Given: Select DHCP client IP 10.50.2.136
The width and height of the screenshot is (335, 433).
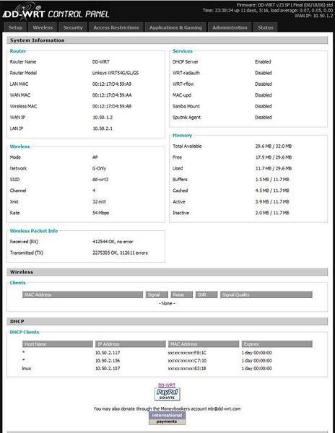Looking at the screenshot, I should (x=108, y=360).
